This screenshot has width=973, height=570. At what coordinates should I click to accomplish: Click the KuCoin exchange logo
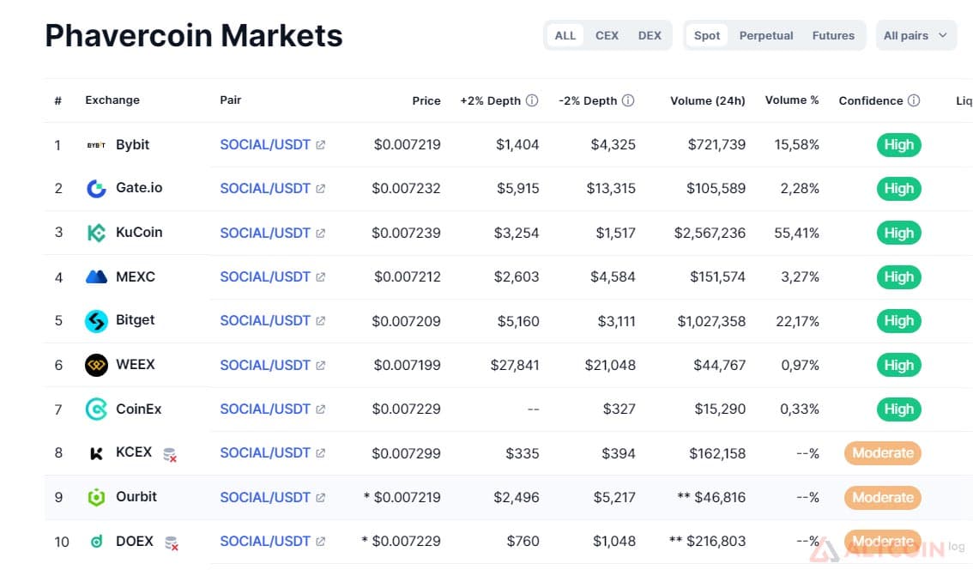(96, 233)
